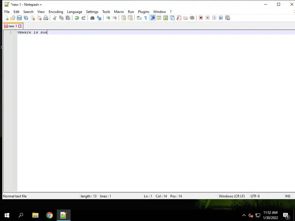Undo the last edit with the green arrow
The width and height of the screenshot is (295, 221).
[77, 18]
